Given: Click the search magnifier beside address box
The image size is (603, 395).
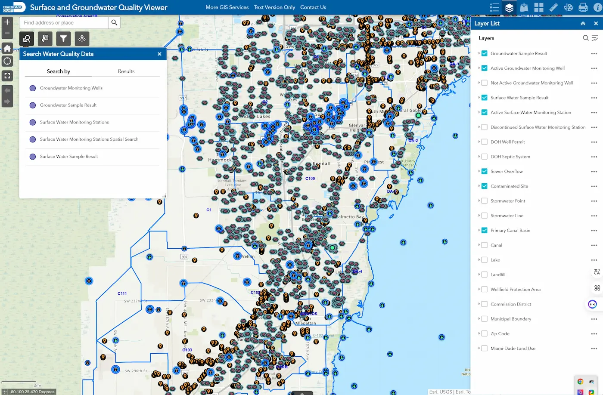Looking at the screenshot, I should coord(114,23).
